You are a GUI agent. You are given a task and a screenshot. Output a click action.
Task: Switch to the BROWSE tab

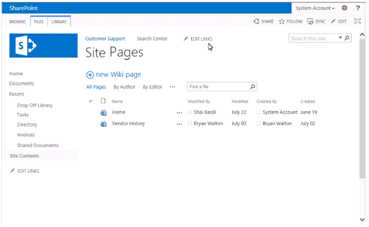[x=17, y=22]
